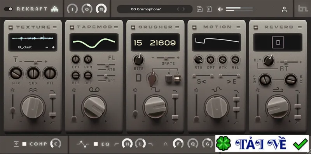Click the Crusher A/B selector knob
311x154 pixels.
(x=152, y=79)
